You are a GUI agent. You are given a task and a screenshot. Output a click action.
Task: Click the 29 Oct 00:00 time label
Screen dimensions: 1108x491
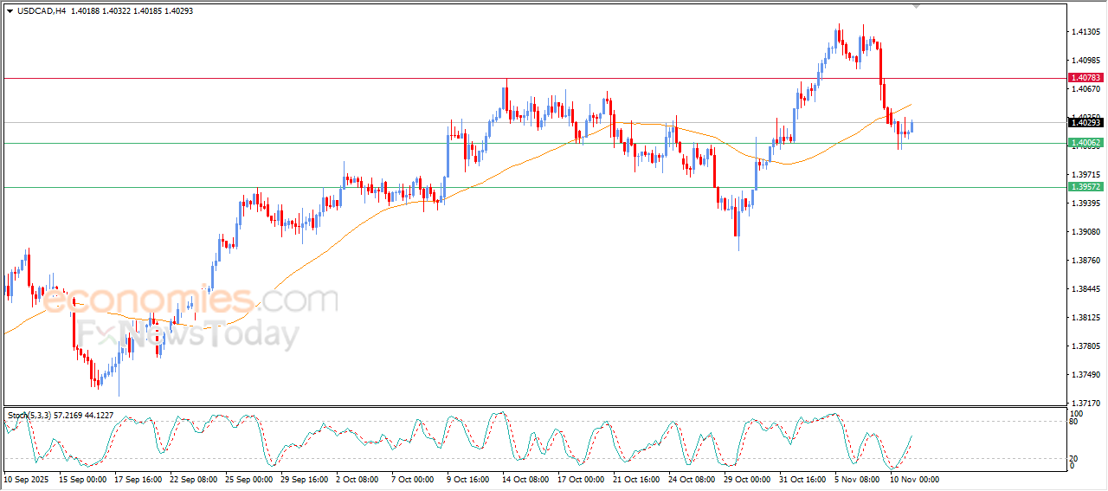(x=748, y=479)
